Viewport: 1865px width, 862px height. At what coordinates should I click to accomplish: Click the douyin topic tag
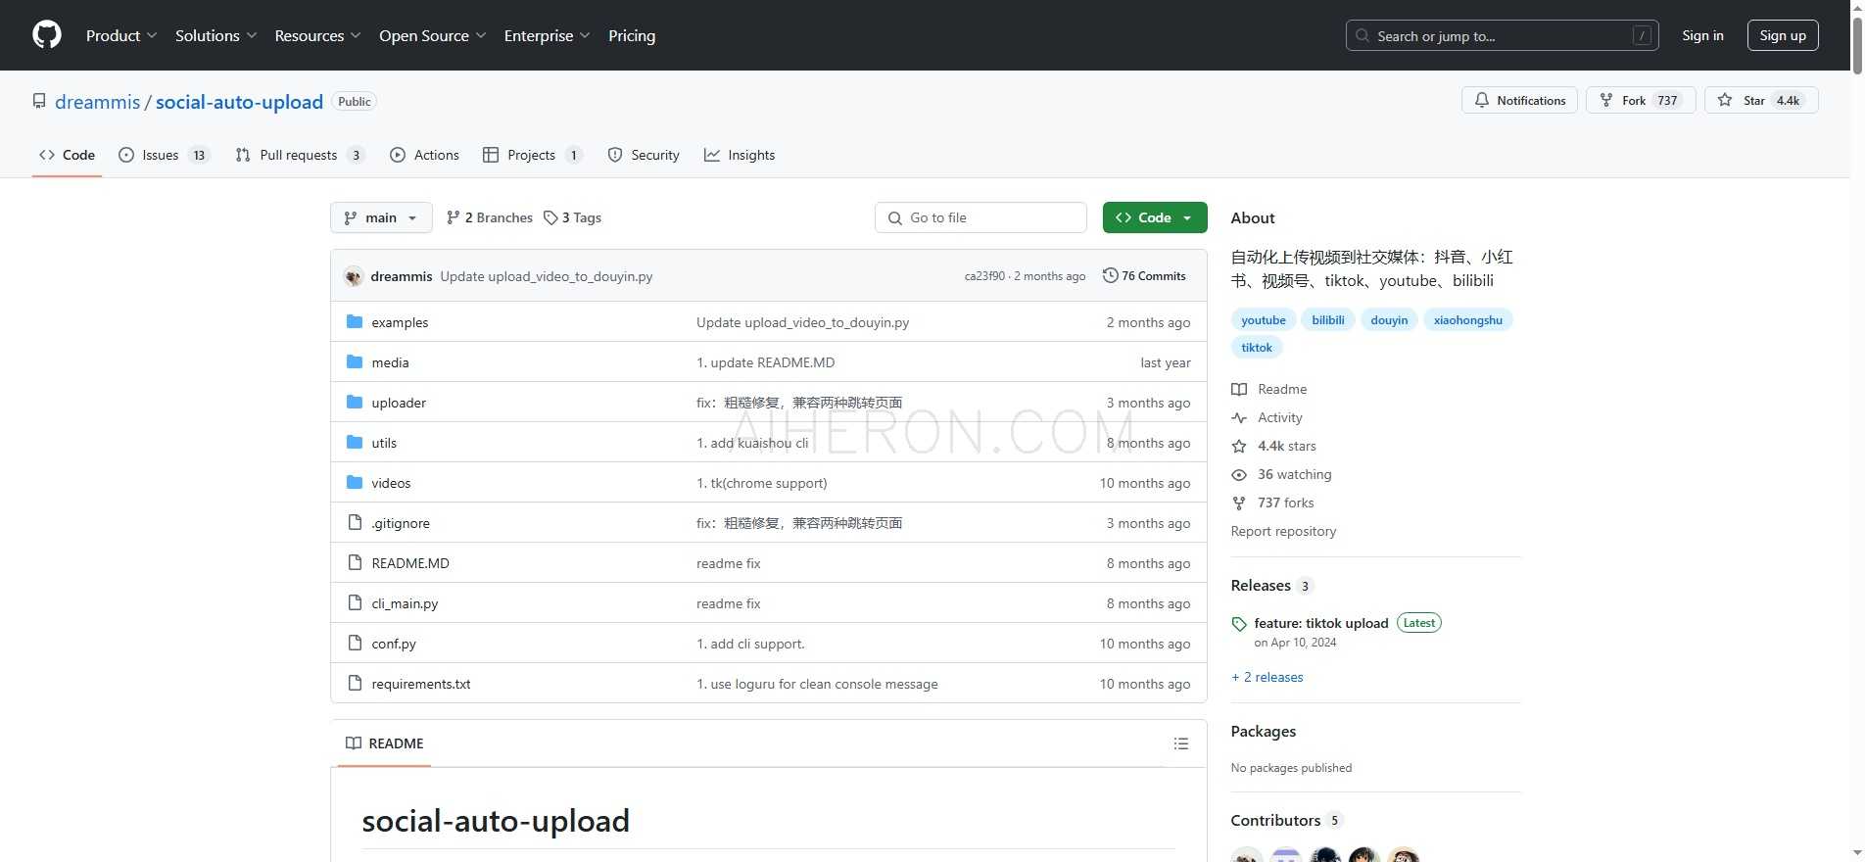point(1389,320)
